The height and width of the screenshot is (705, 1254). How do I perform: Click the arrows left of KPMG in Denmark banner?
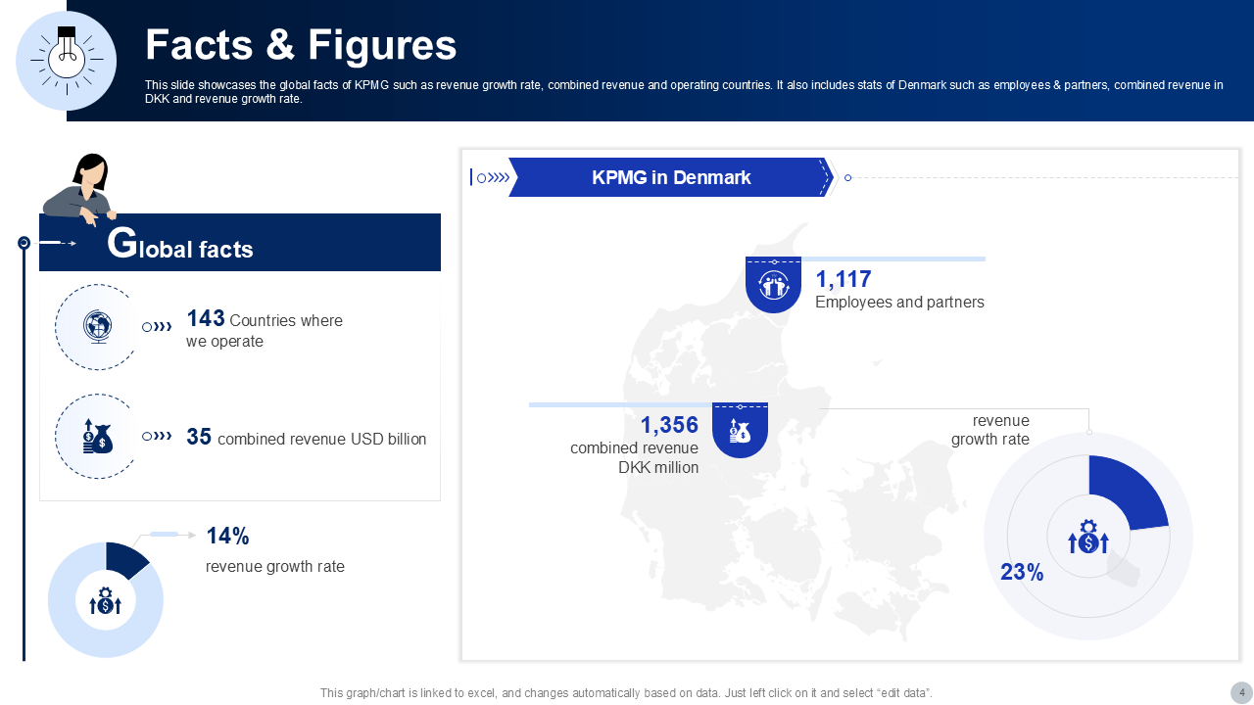490,177
